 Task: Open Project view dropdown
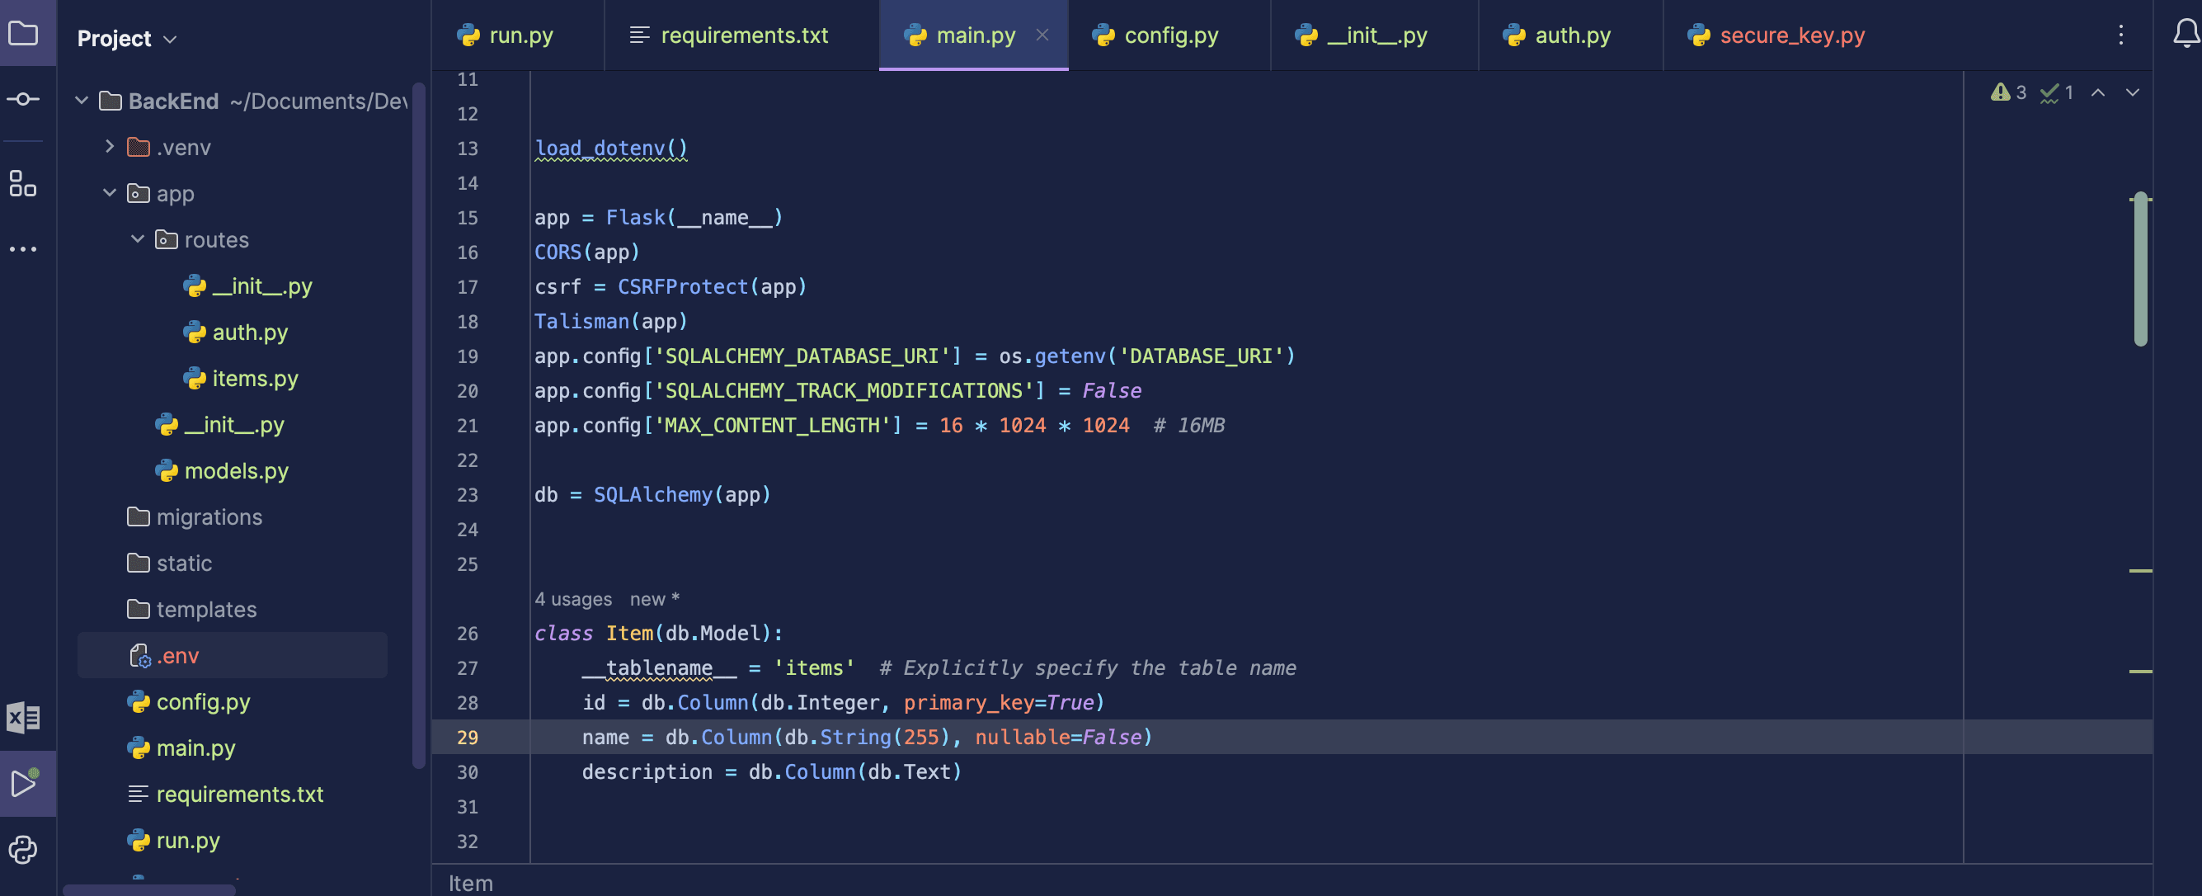pos(126,39)
